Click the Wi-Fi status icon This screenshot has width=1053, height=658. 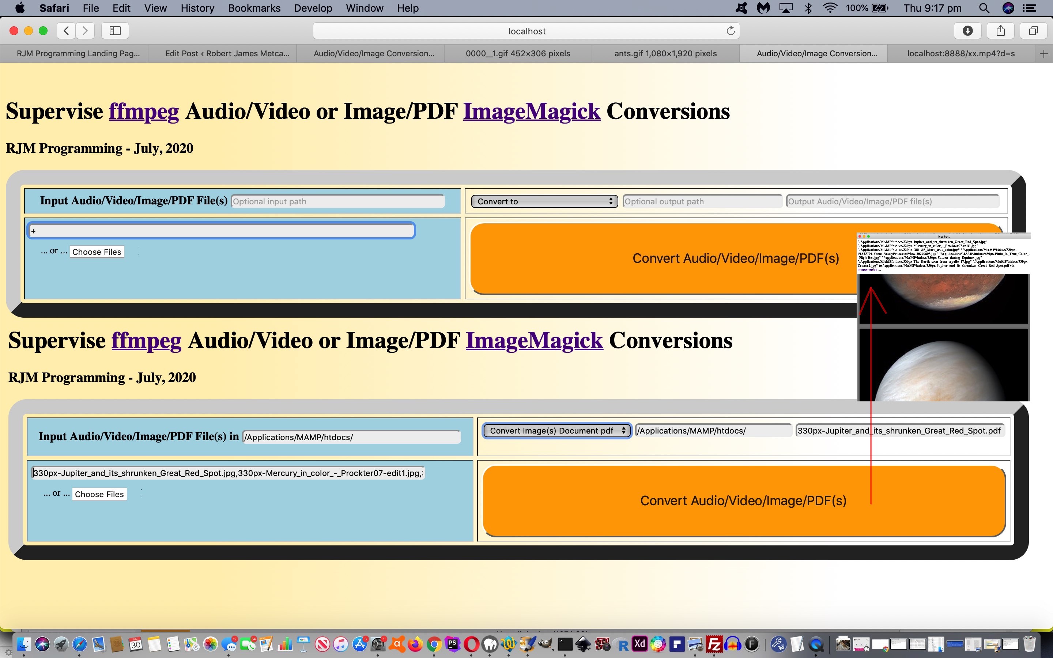tap(830, 8)
